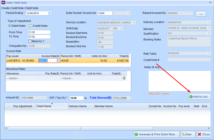Image resolution: width=214 pixels, height=140 pixels.
Task: Click the Notes (If Any) text area
Action: pos(180,81)
